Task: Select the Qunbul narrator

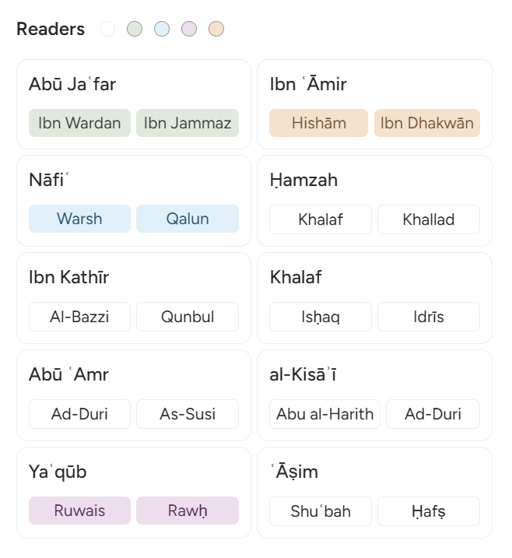Action: point(188,317)
